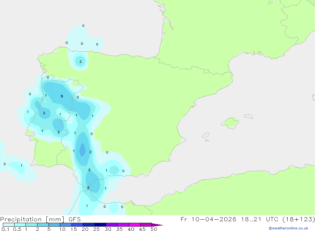
Task: Click the 'Precipitation' title word
Action: pos(21,219)
